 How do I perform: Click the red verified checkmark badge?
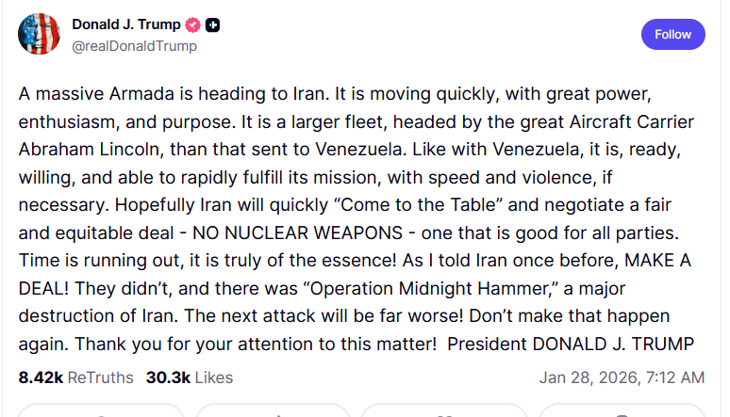pos(193,24)
